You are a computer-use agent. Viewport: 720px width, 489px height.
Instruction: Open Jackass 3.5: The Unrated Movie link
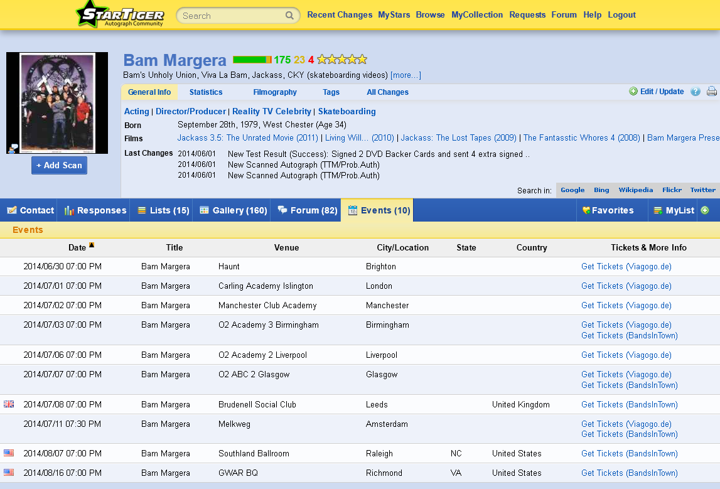click(x=247, y=137)
